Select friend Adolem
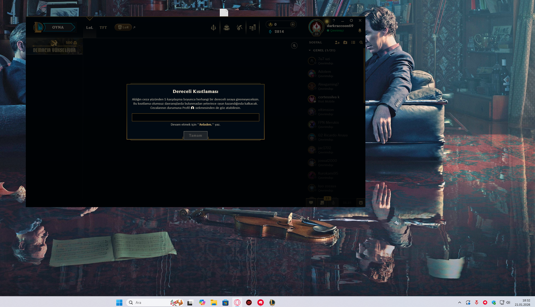Screen dimensions: 535x307 click(x=335, y=74)
